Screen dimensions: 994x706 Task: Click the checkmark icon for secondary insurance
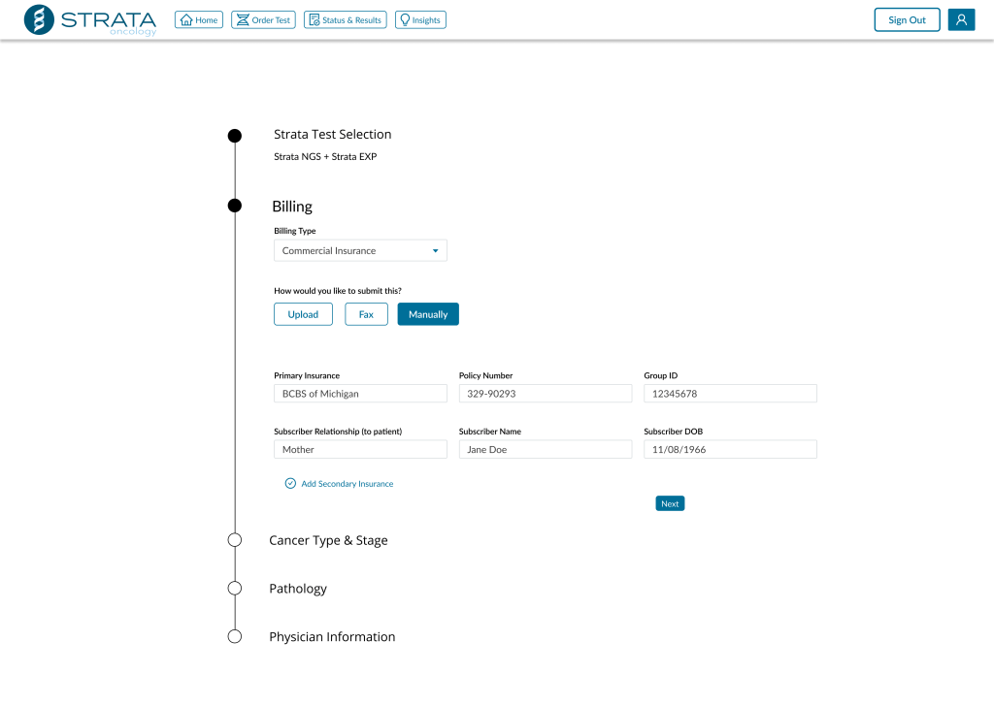tap(290, 483)
